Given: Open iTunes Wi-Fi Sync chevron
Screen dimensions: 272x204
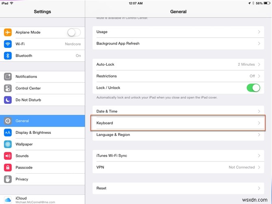Looking at the screenshot, I should tap(259, 156).
